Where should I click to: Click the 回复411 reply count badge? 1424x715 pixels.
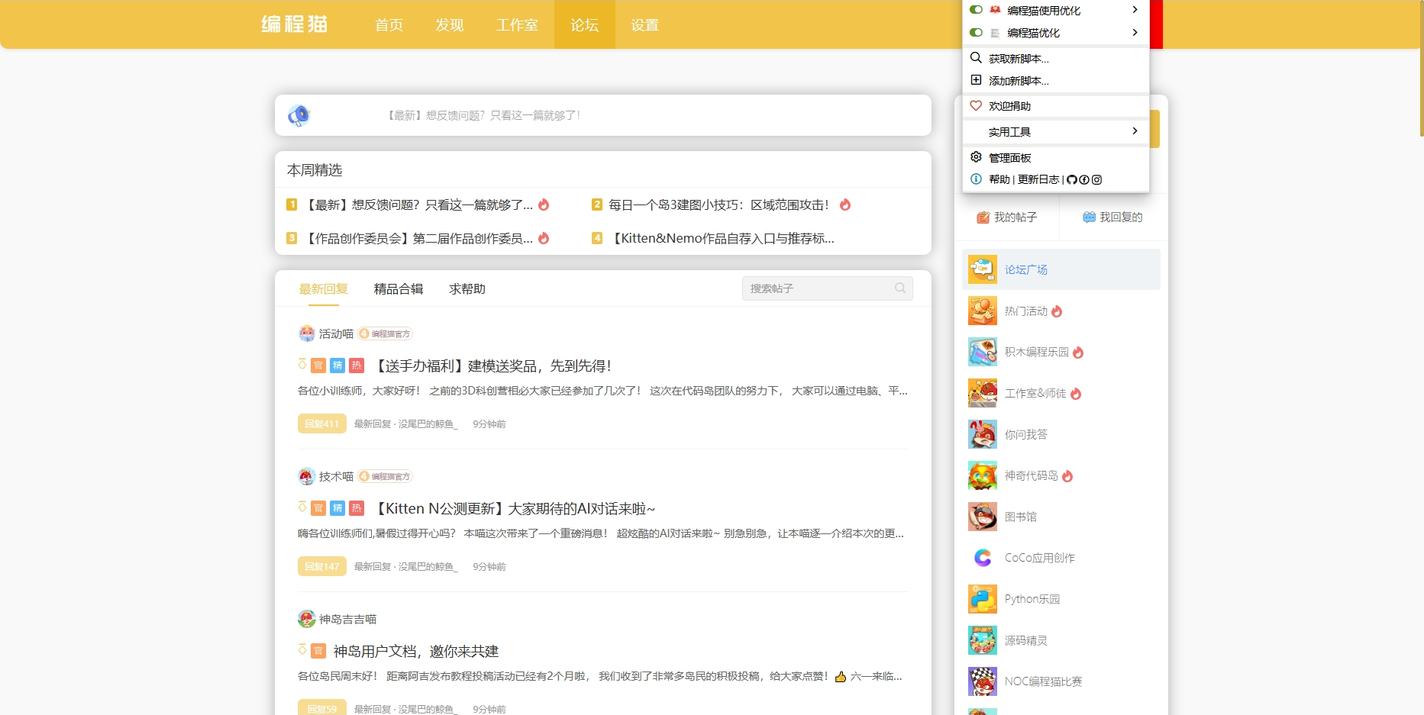pyautogui.click(x=322, y=424)
